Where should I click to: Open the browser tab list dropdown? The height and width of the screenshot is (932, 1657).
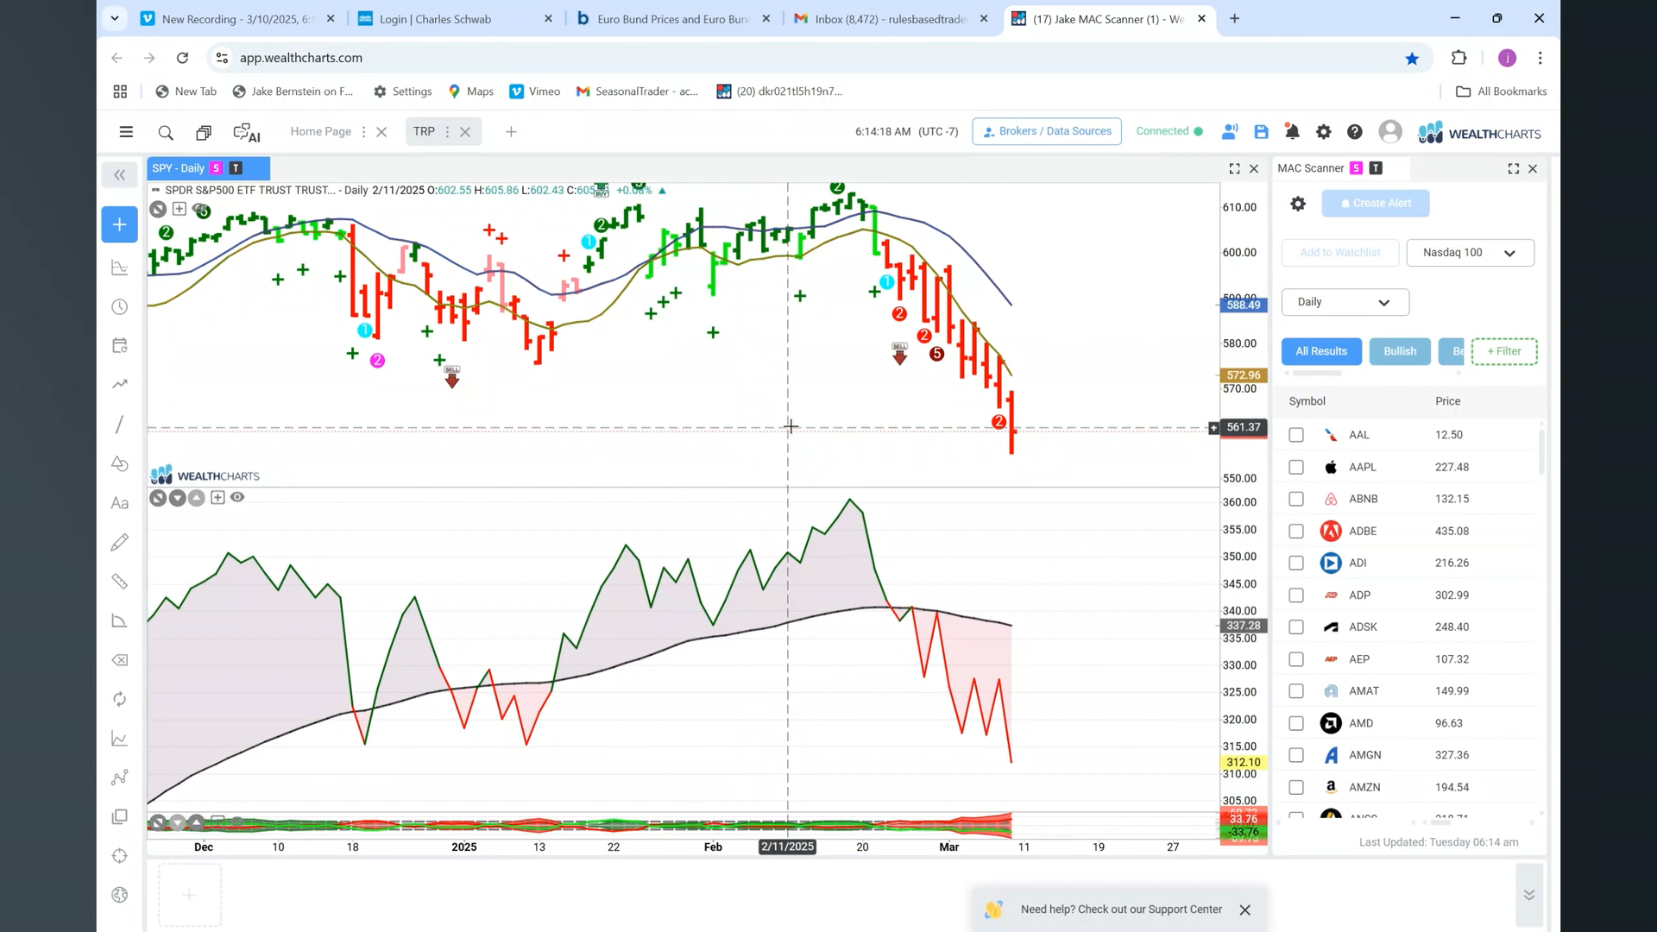pyautogui.click(x=115, y=18)
